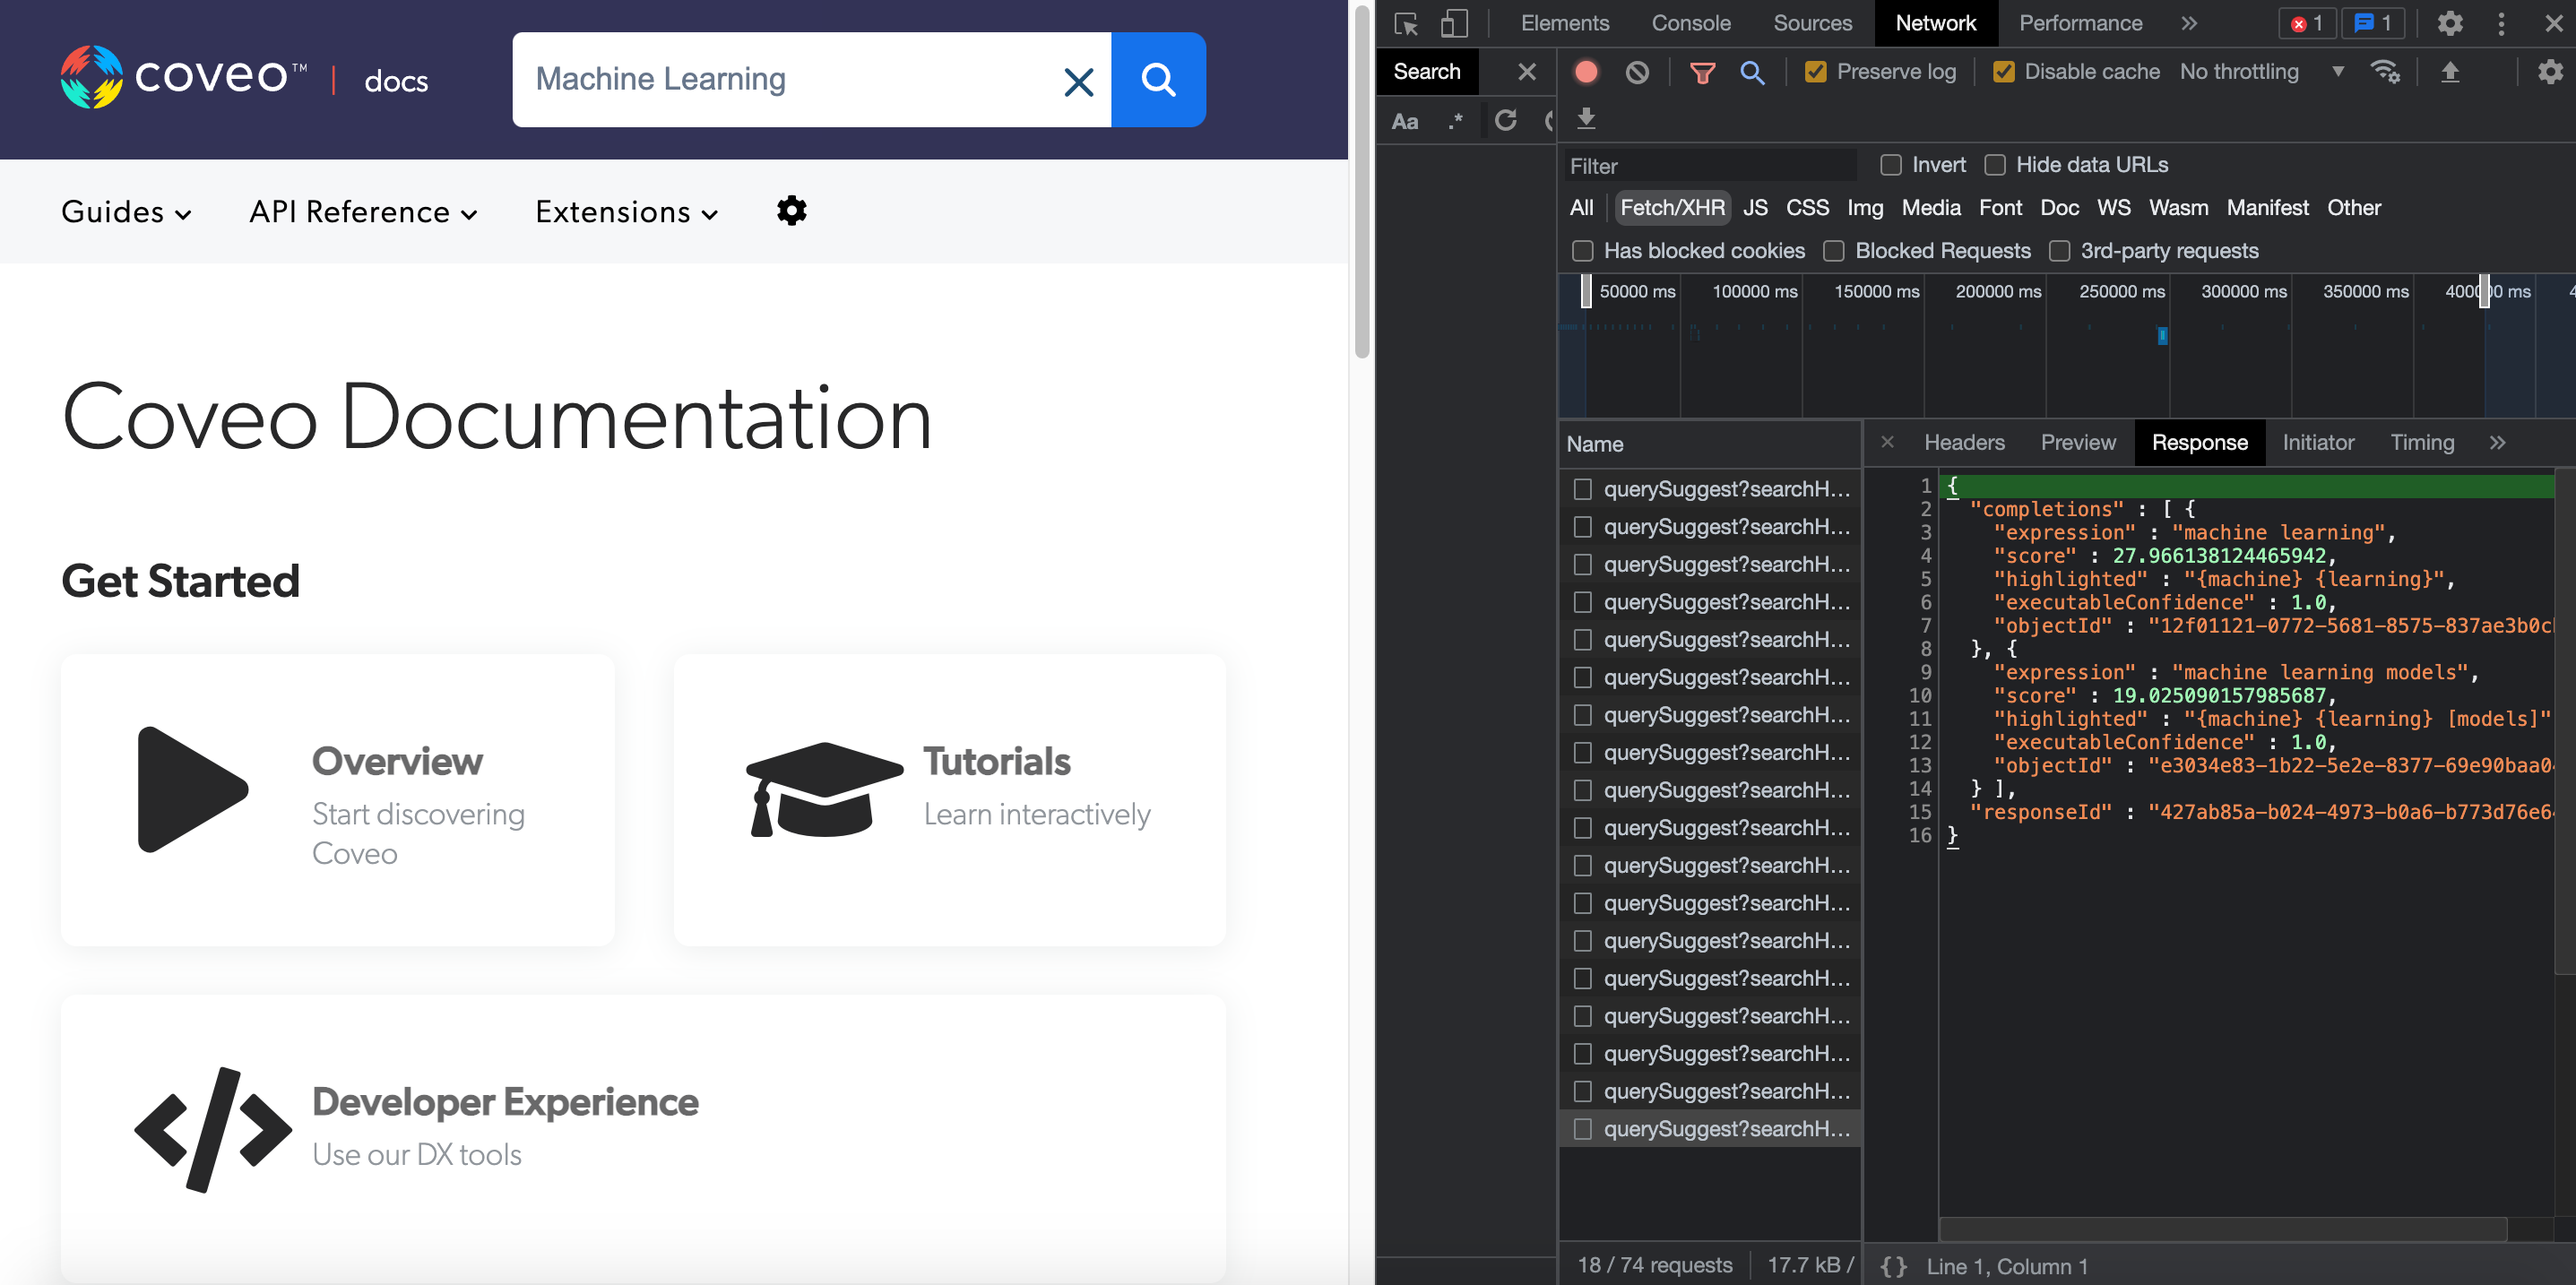Image resolution: width=2576 pixels, height=1285 pixels.
Task: Open the Timing tab
Action: click(x=2422, y=442)
